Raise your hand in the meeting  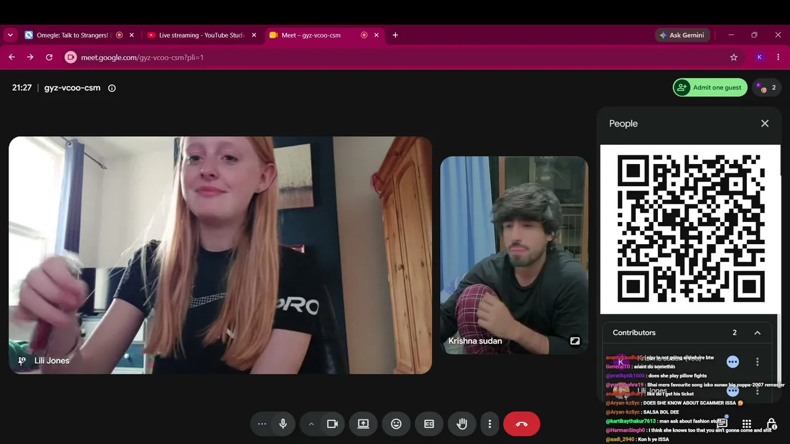tap(462, 424)
